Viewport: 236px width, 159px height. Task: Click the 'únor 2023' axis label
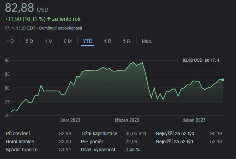click(70, 120)
